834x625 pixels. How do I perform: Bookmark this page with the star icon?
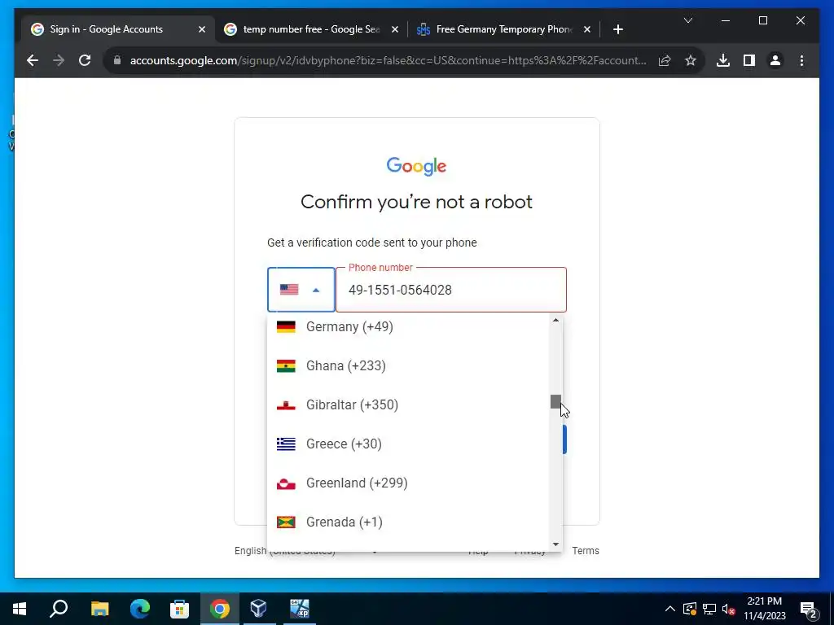691,60
